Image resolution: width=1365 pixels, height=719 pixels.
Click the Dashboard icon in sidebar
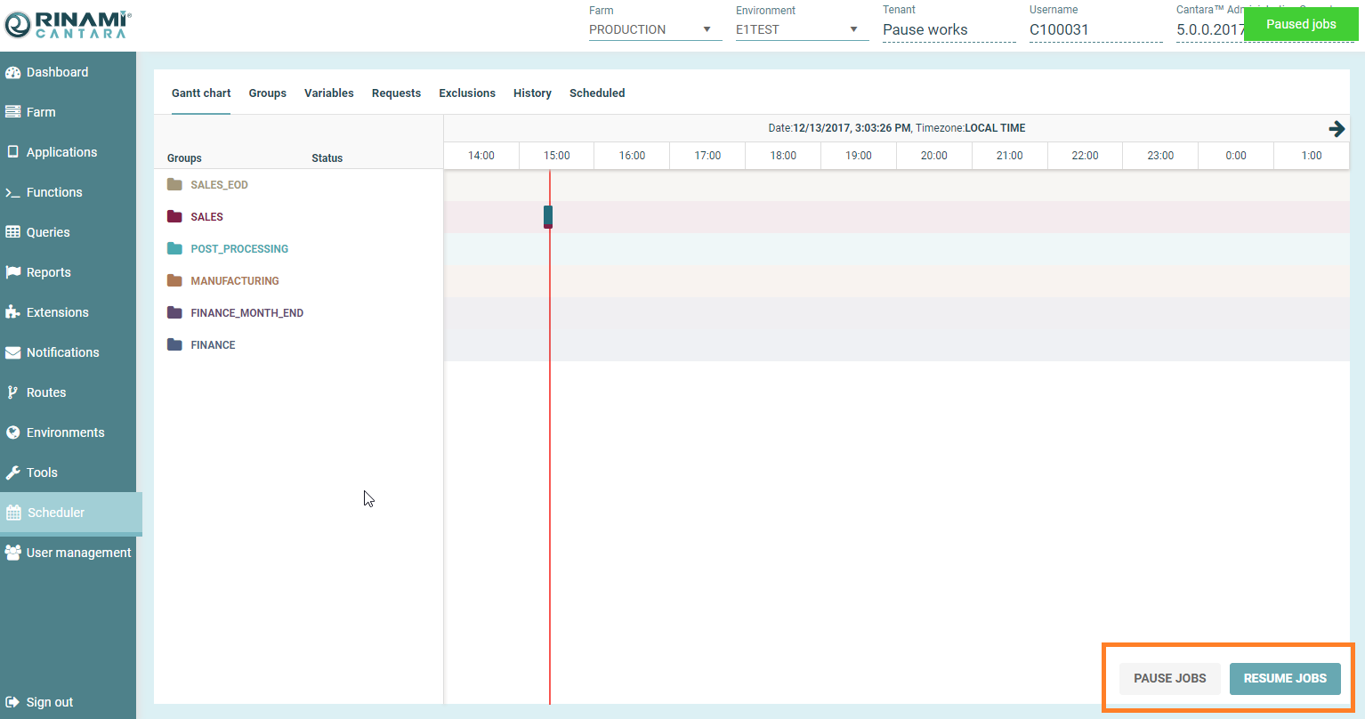click(12, 73)
